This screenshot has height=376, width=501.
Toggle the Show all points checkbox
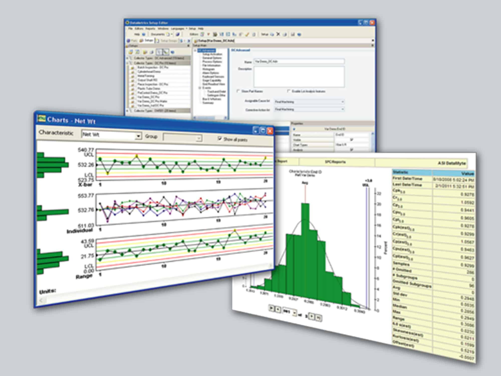point(220,139)
